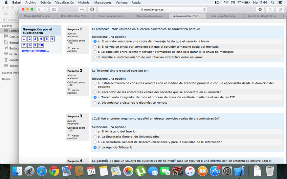Image resolution: width=287 pixels, height=179 pixels.
Task: Open iTunes from the Dock
Action: pos(190,171)
